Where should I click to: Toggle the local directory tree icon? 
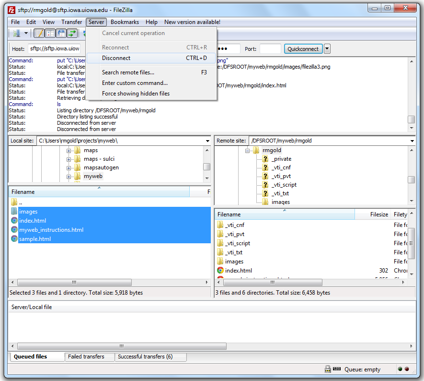pyautogui.click(x=50, y=33)
